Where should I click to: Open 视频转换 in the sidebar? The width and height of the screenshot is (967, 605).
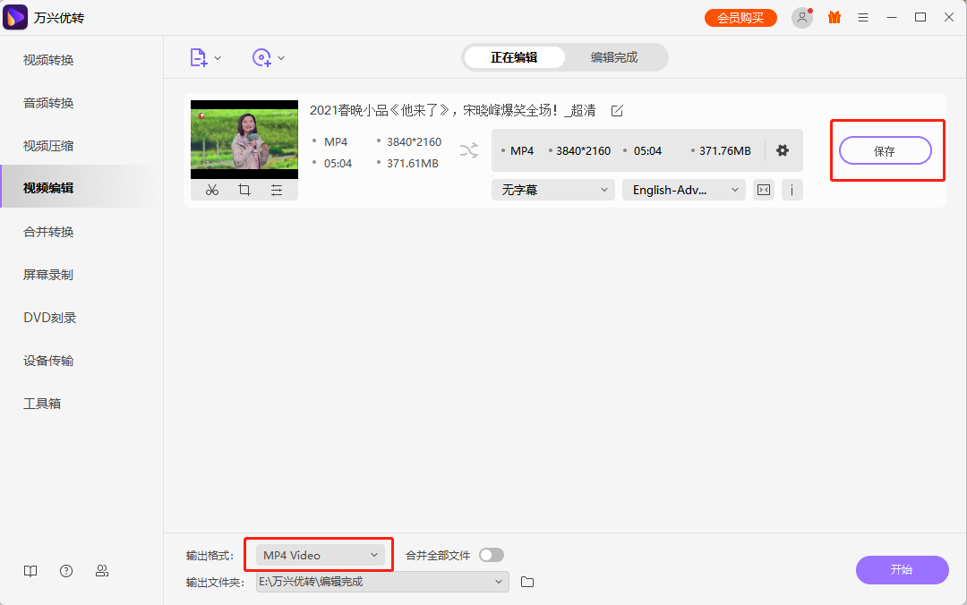(48, 60)
